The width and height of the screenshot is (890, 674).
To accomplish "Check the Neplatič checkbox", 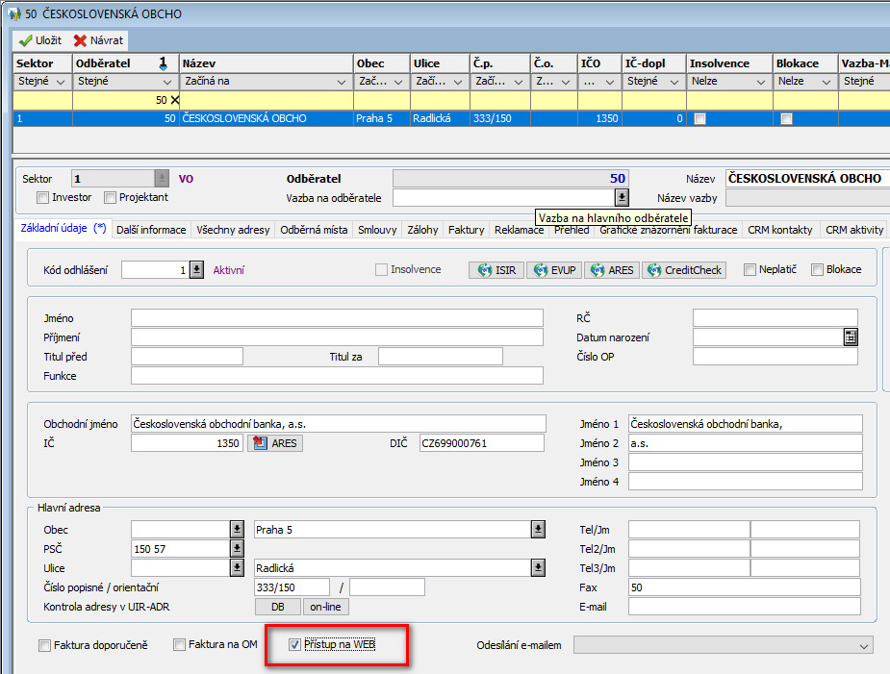I will [x=750, y=270].
